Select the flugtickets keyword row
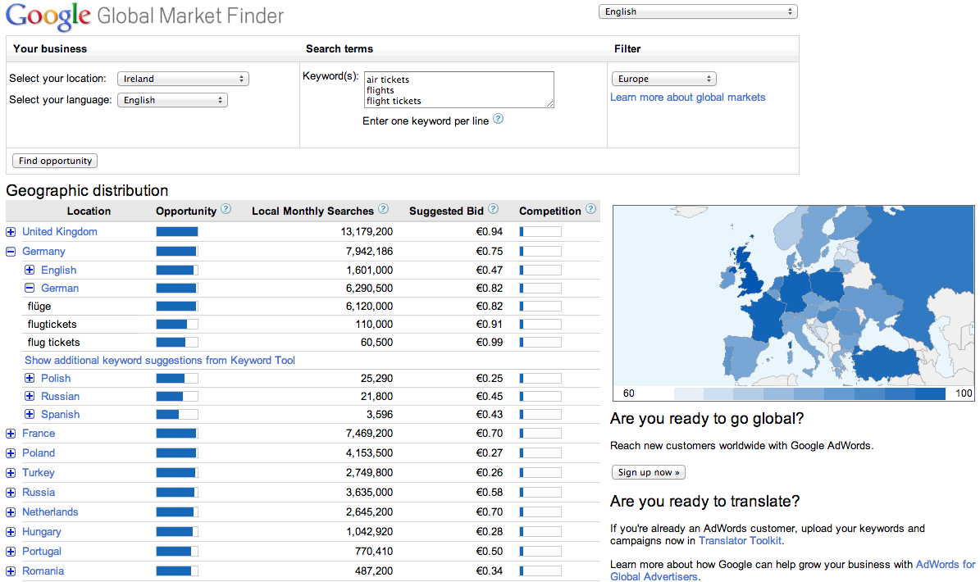Image resolution: width=980 pixels, height=582 pixels. click(x=303, y=325)
